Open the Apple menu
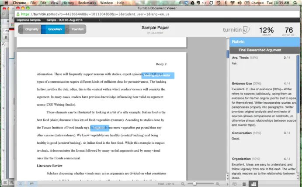Screen dimensions: 302x187 tap(6, 3)
